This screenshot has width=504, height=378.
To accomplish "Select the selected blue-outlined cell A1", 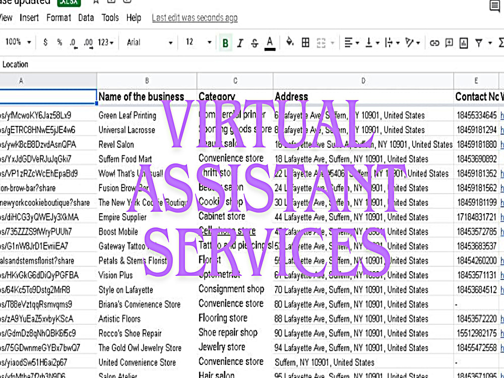I will click(x=48, y=96).
